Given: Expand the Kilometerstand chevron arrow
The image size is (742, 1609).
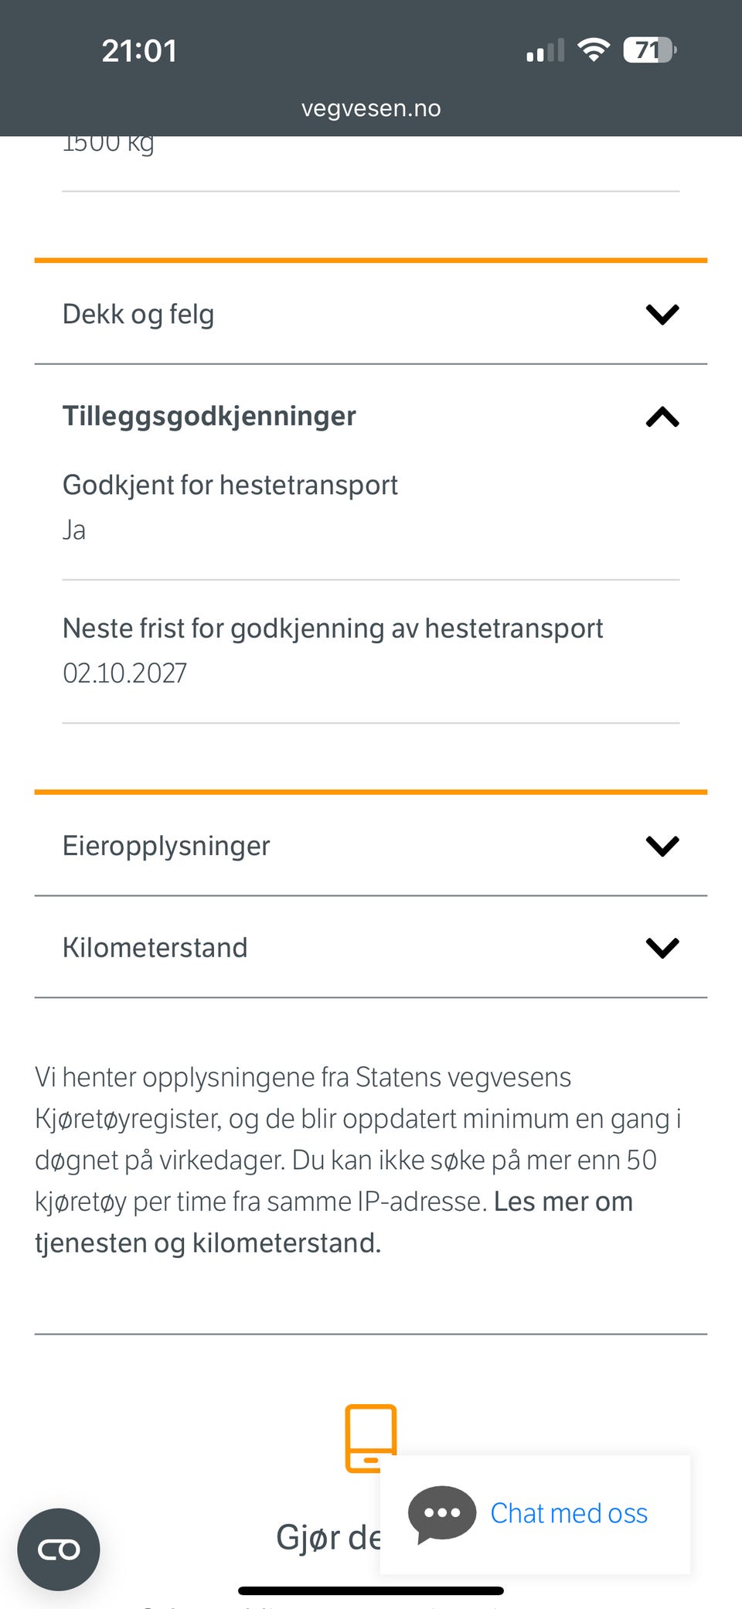Looking at the screenshot, I should coord(662,948).
